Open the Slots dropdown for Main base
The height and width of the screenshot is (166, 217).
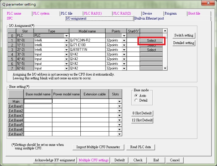tap(119, 101)
